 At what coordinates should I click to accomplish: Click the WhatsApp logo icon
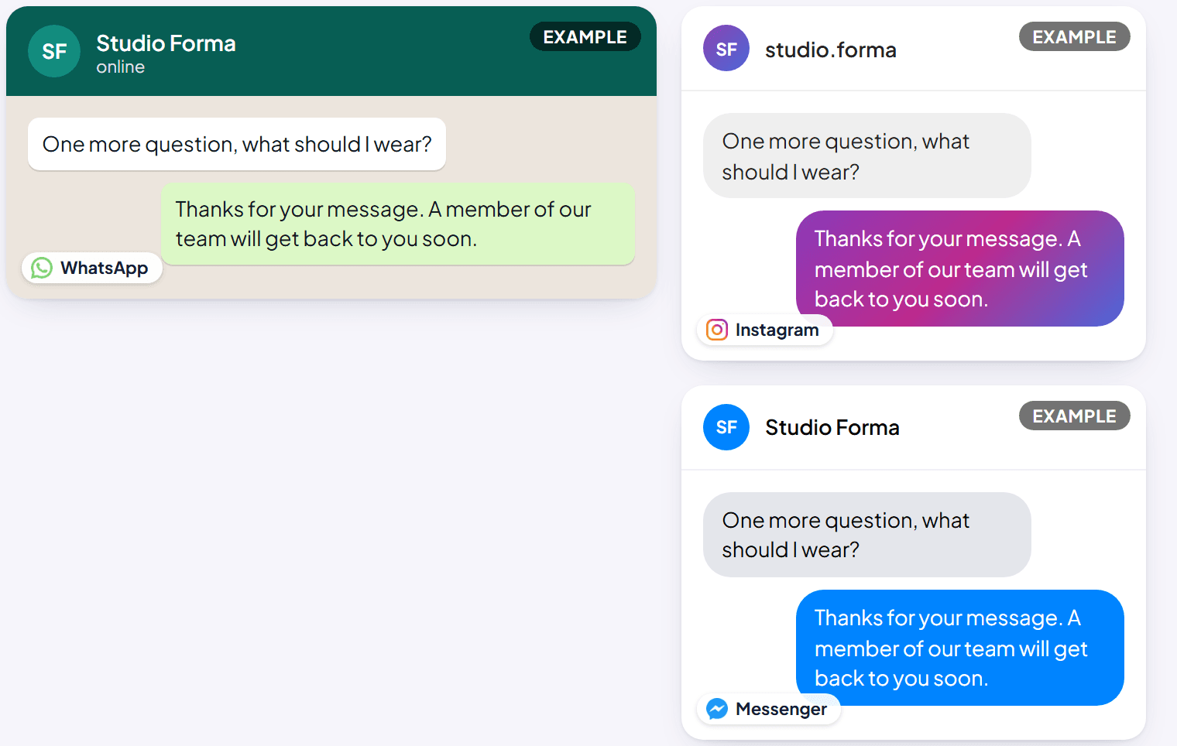pyautogui.click(x=42, y=268)
